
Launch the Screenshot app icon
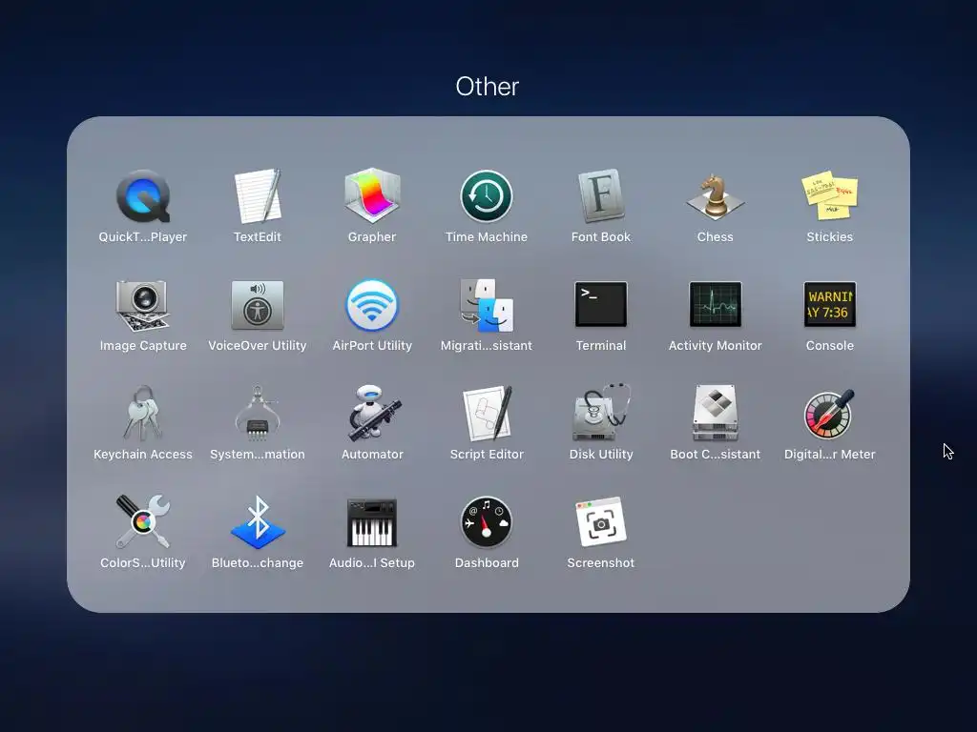(x=601, y=521)
